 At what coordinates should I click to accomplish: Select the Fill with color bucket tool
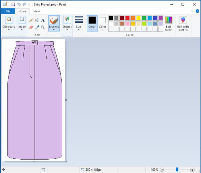pos(37,20)
